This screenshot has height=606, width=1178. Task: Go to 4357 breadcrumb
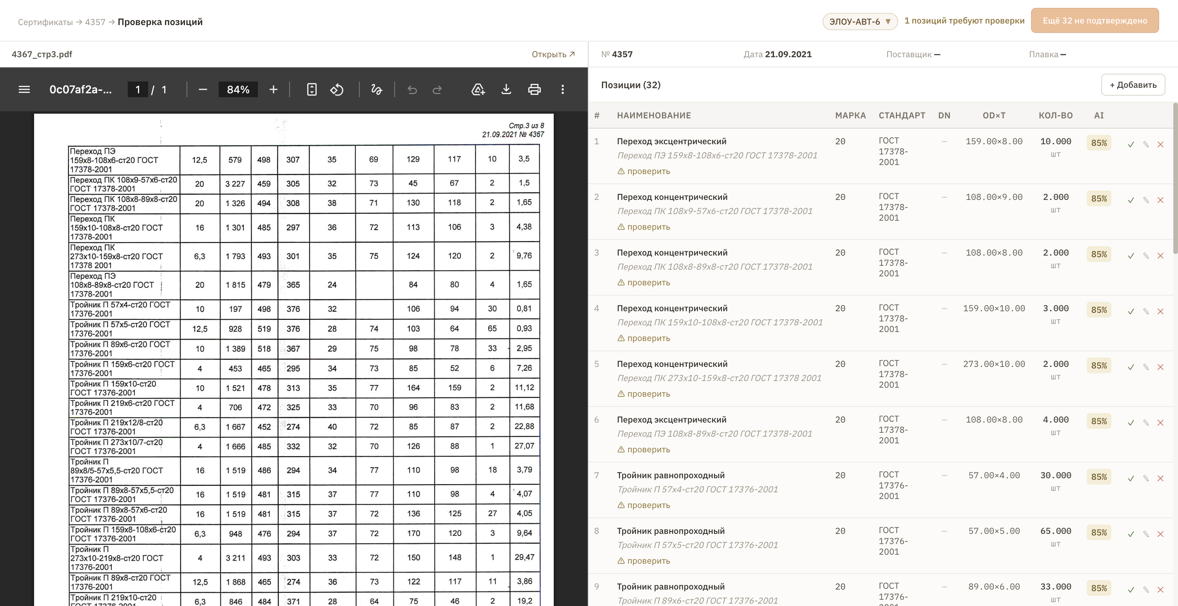95,22
